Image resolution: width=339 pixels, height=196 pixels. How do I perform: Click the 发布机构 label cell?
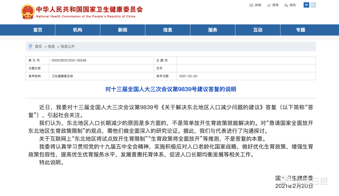[x=37, y=76]
